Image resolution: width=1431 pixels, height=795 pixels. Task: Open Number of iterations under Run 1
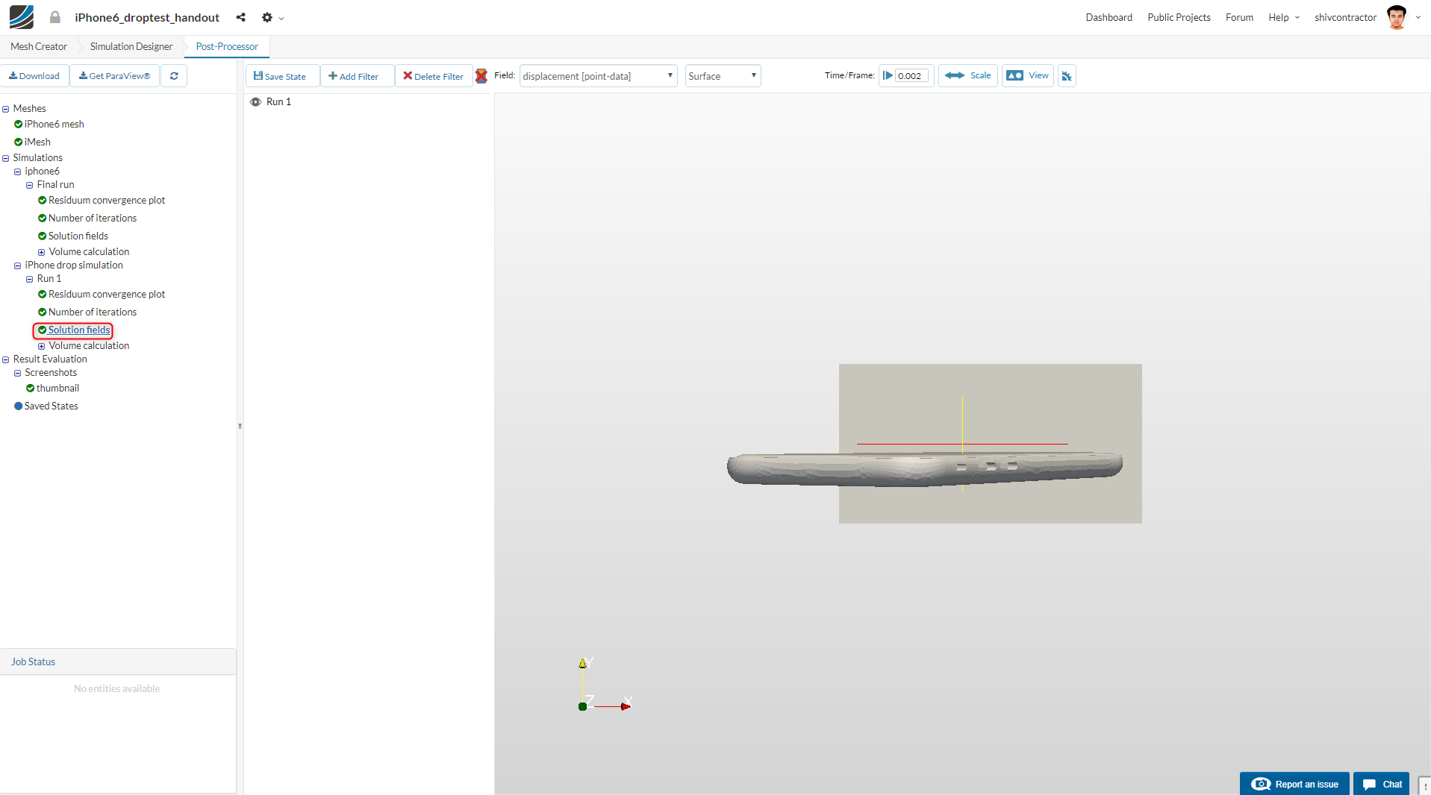93,312
